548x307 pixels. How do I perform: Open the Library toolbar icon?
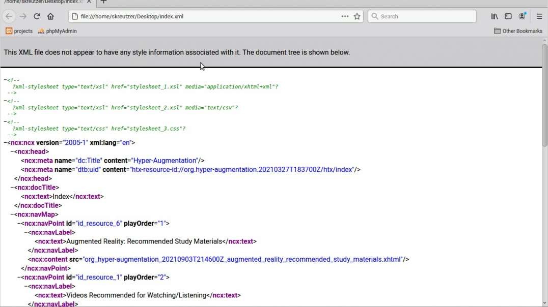[494, 16]
